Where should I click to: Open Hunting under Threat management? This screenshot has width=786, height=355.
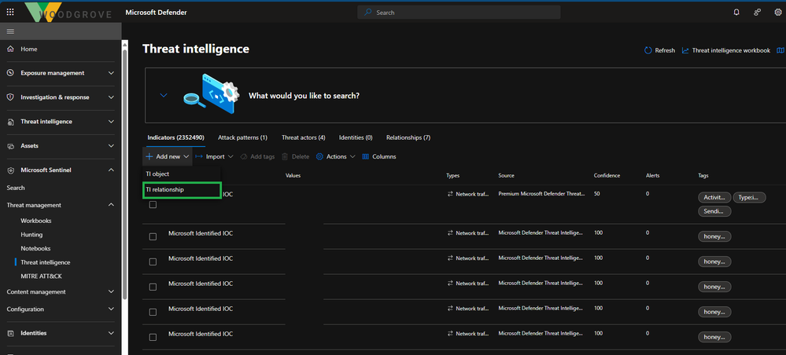pos(31,235)
